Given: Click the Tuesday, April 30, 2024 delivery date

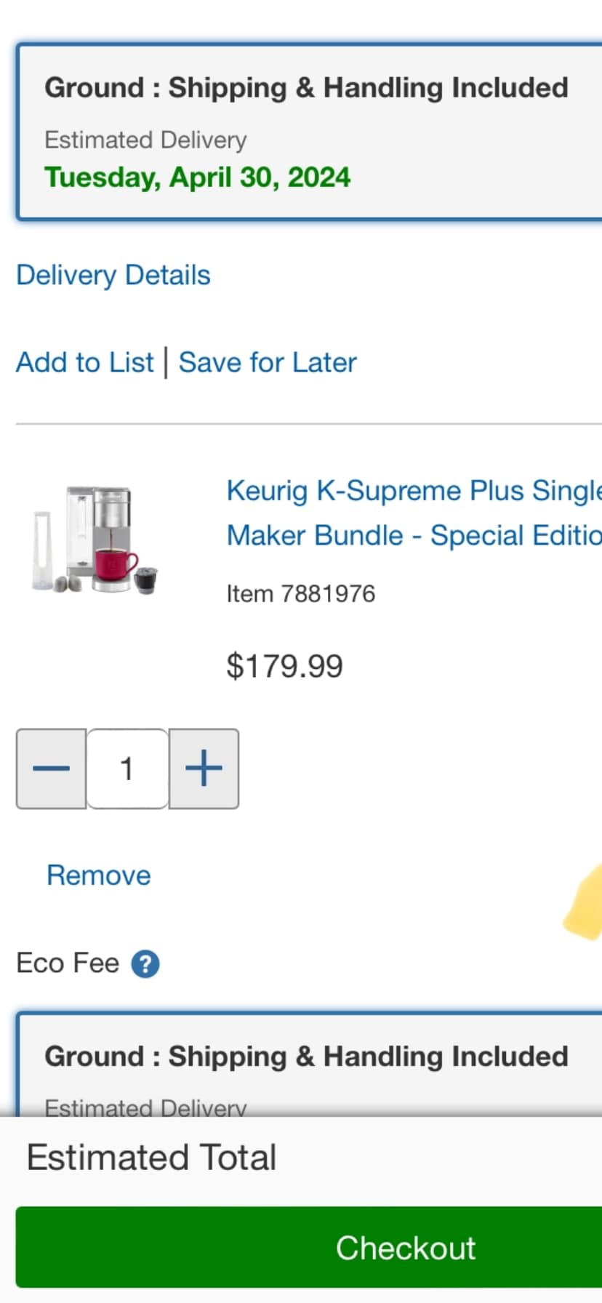Looking at the screenshot, I should pos(198,177).
